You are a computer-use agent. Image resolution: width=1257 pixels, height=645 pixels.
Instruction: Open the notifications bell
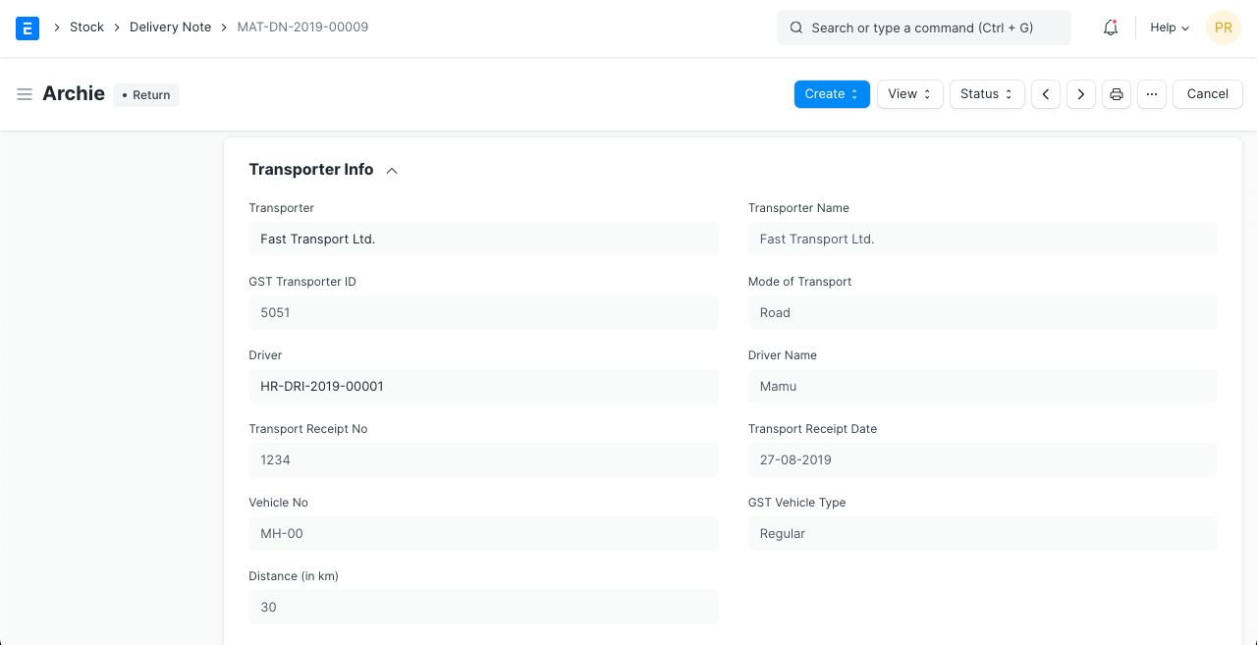pos(1111,27)
